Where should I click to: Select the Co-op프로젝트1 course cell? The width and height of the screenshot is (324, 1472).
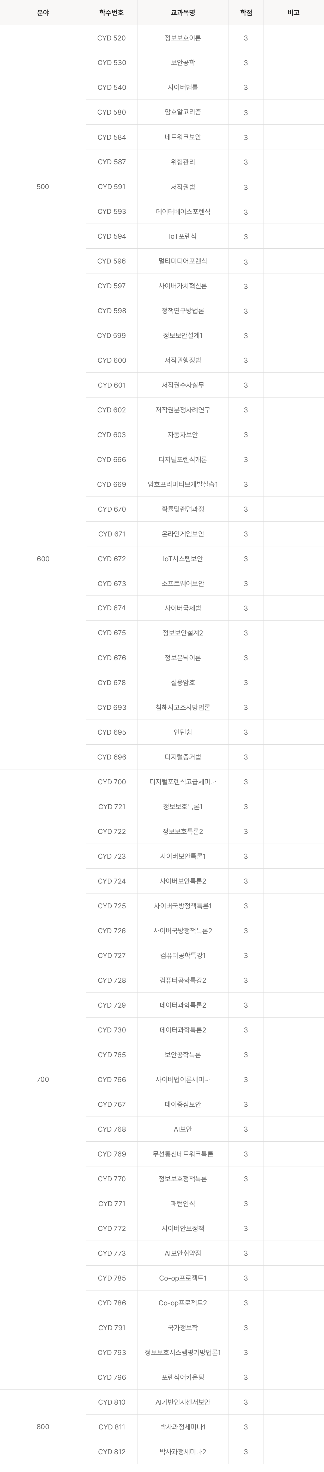pos(183,1278)
